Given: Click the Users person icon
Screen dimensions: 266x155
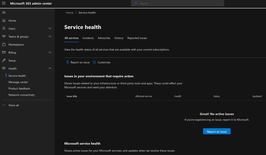Looking at the screenshot, I should coord(4,28).
